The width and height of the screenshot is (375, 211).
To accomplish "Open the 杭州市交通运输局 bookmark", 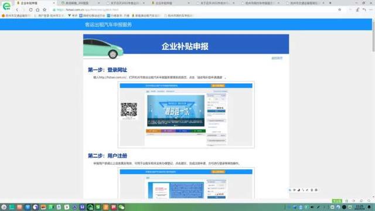I will [x=16, y=16].
